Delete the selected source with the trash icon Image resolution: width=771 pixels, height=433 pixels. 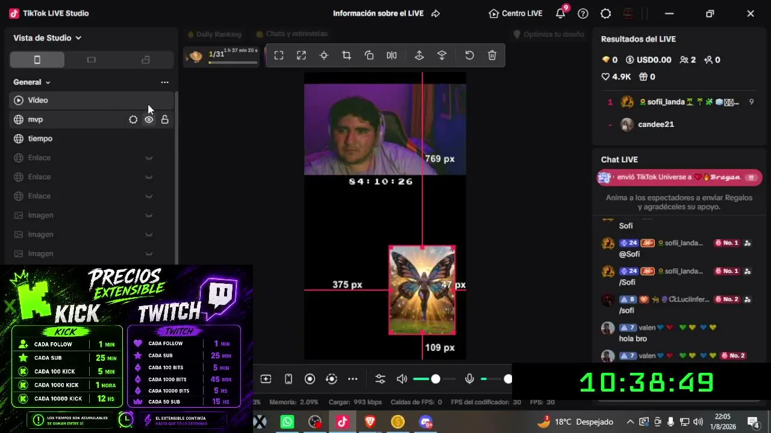pos(492,55)
